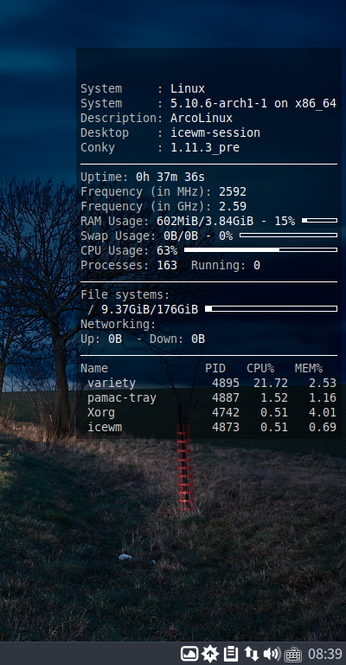
Task: Click the MEM% column header
Action: (x=309, y=369)
